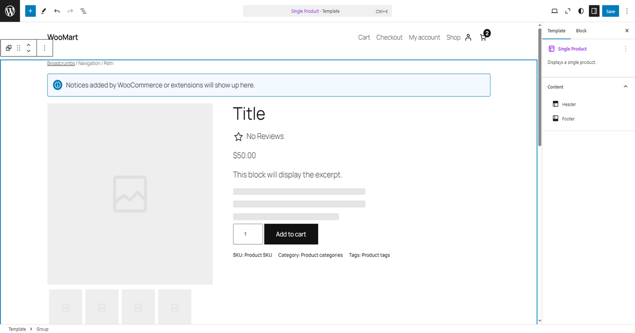Click the rating star icon

pos(238,137)
